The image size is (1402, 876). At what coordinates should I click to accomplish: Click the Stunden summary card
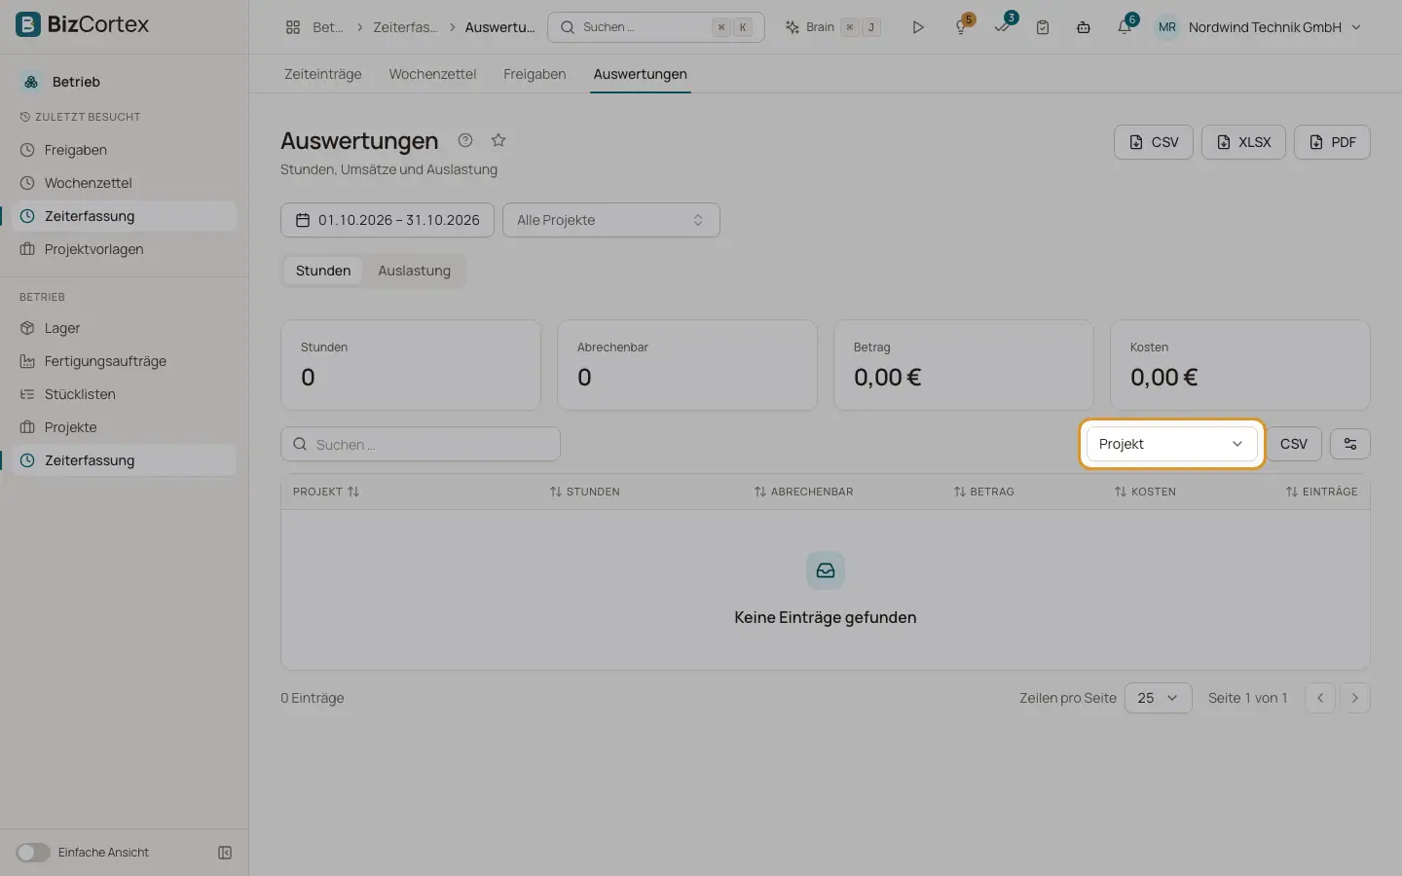[411, 365]
